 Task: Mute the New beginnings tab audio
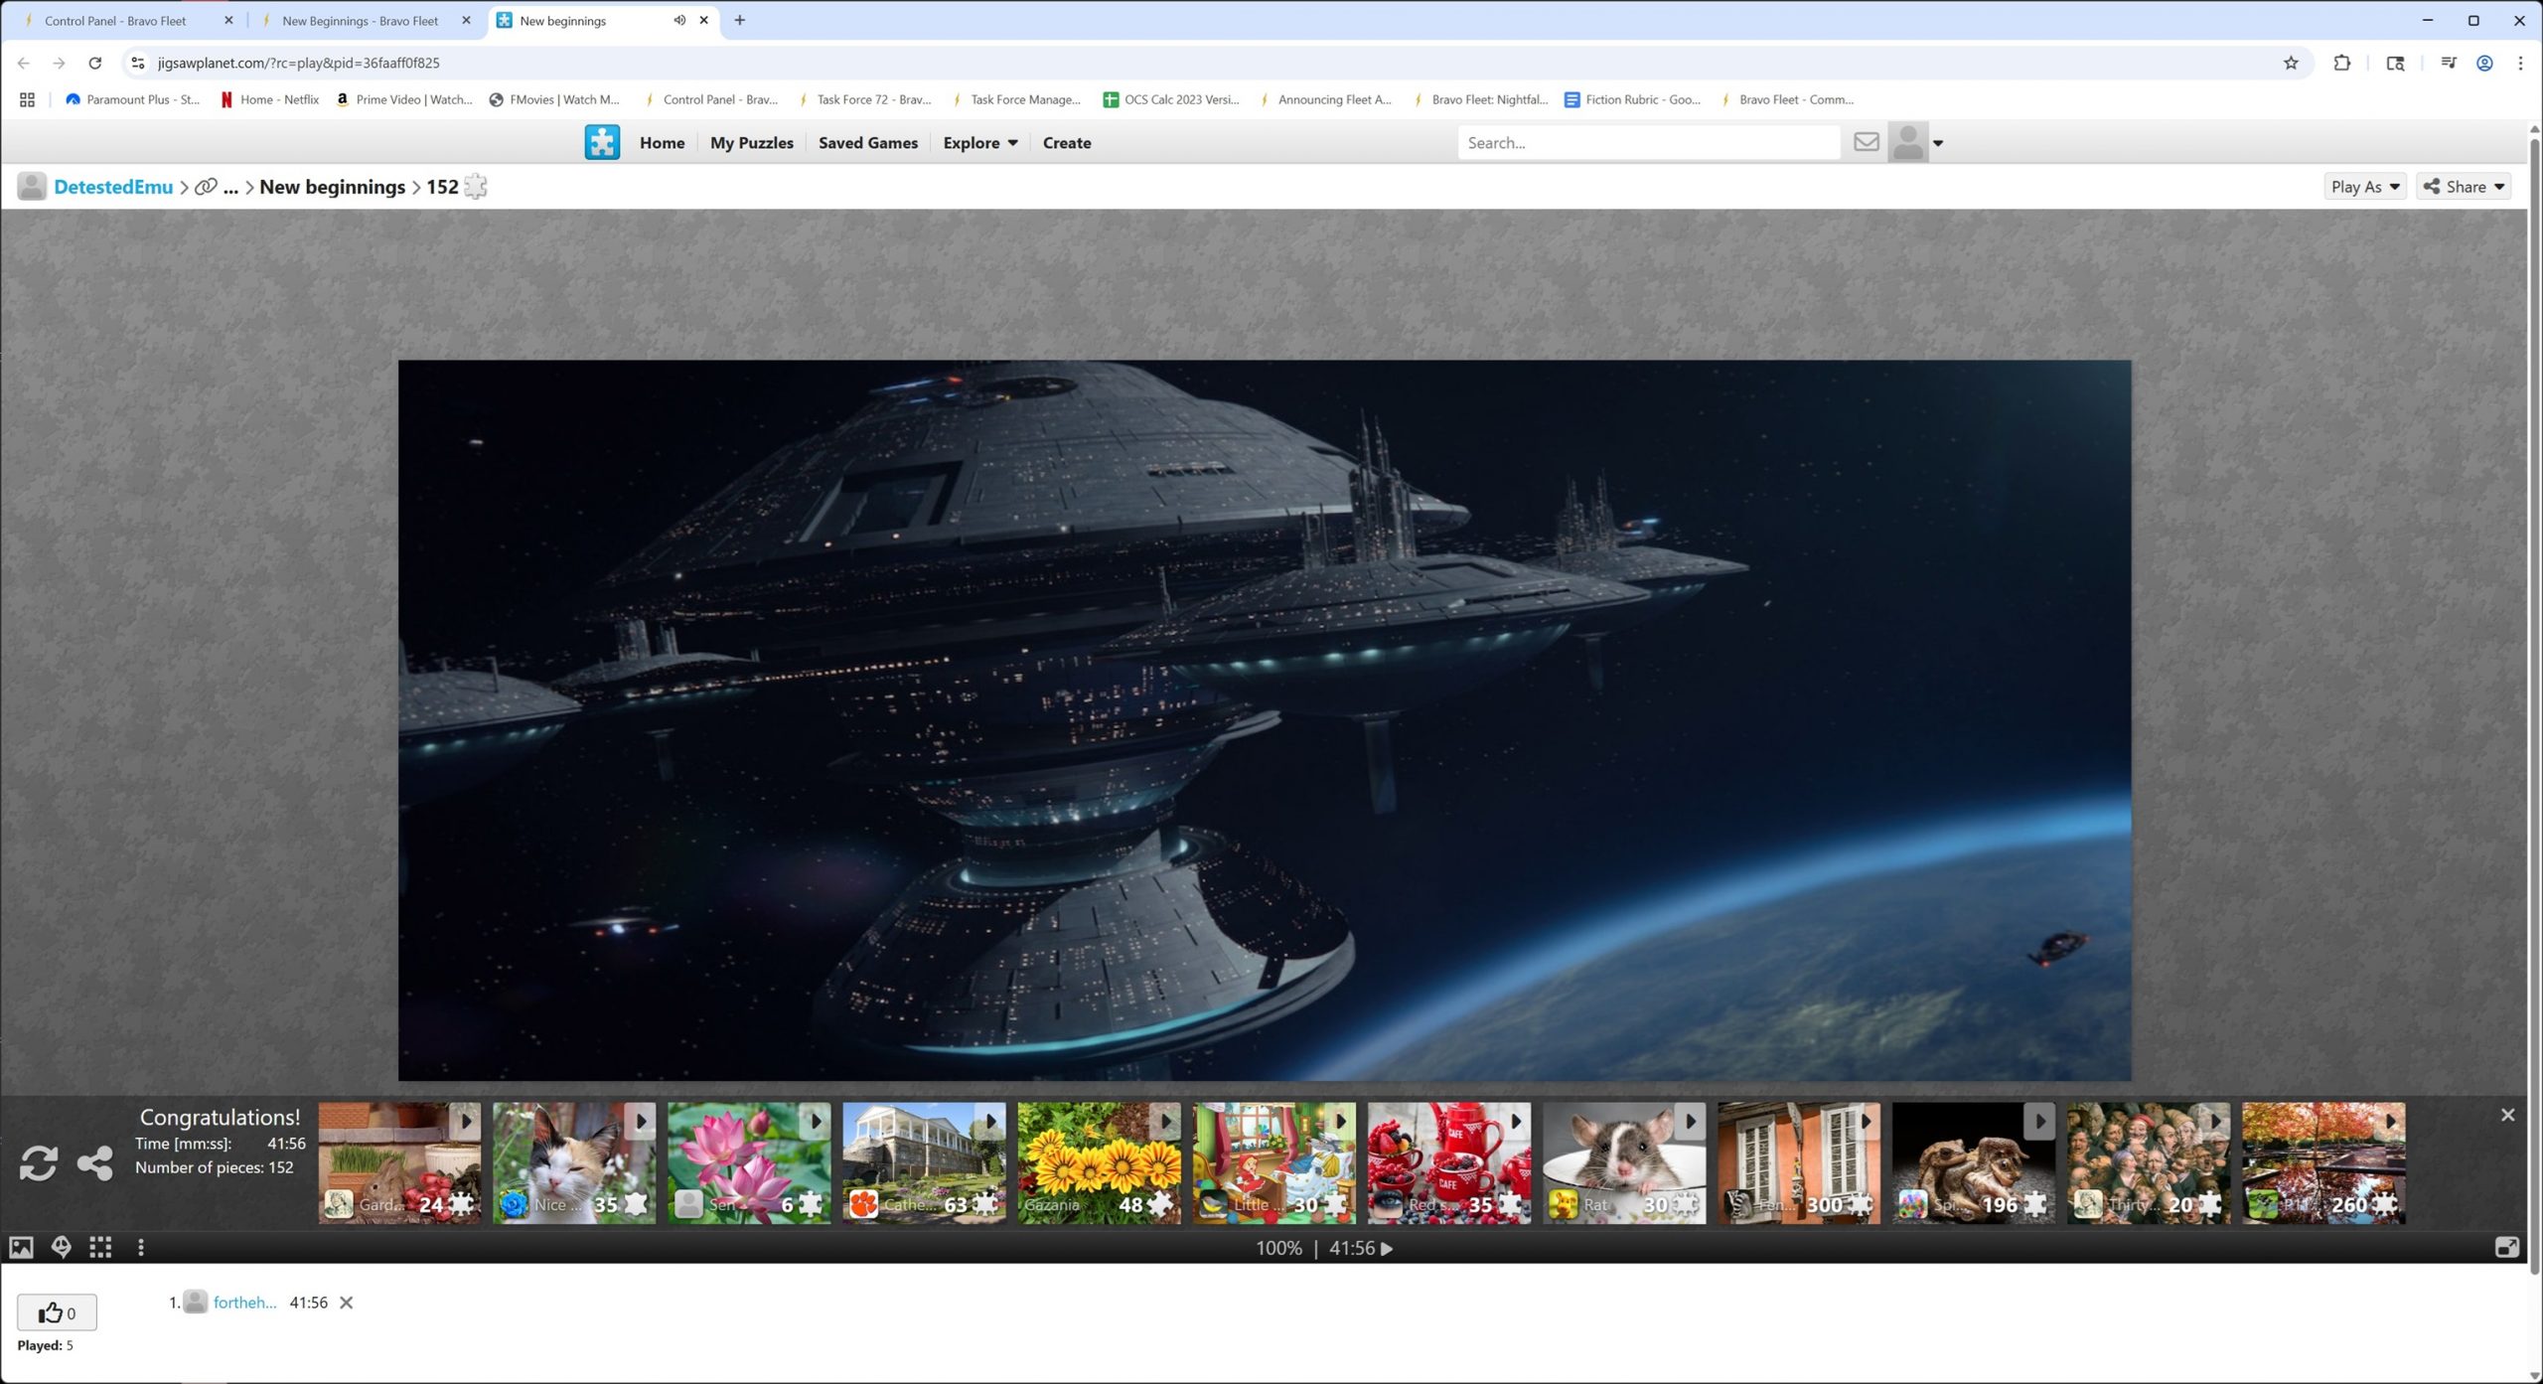pos(679,20)
